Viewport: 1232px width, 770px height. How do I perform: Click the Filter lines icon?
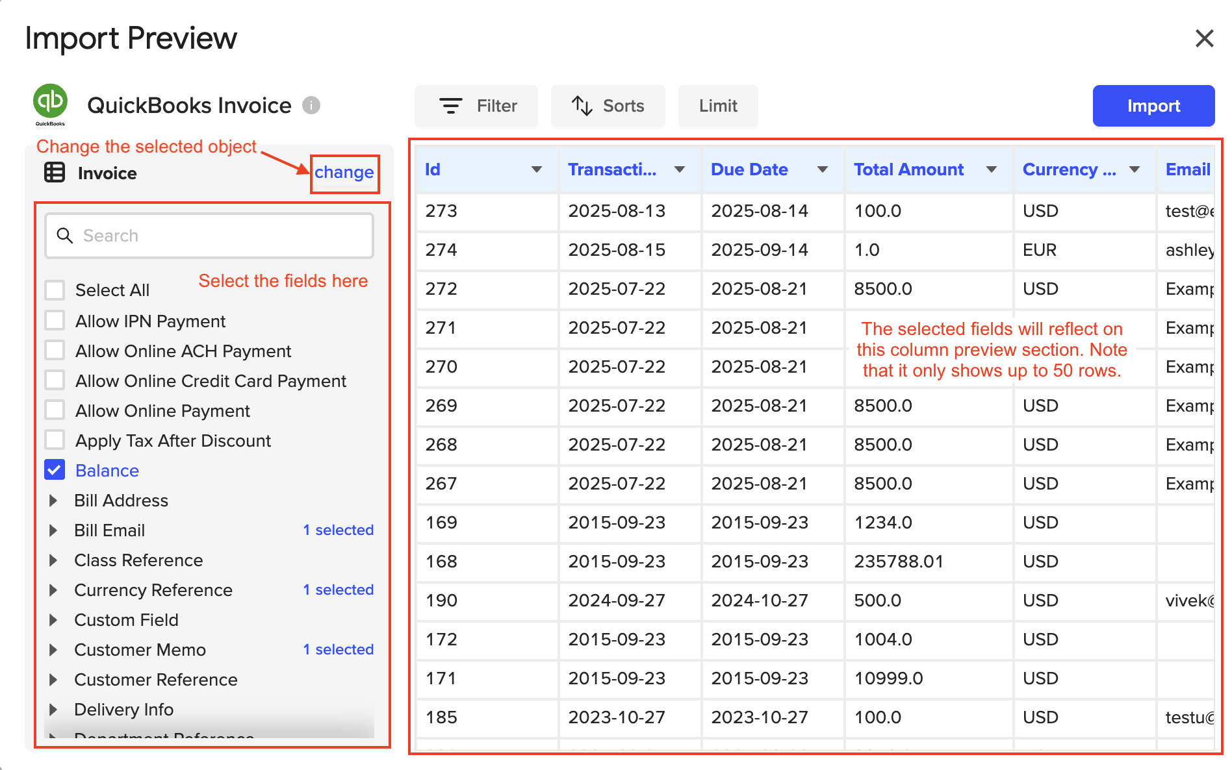coord(450,106)
